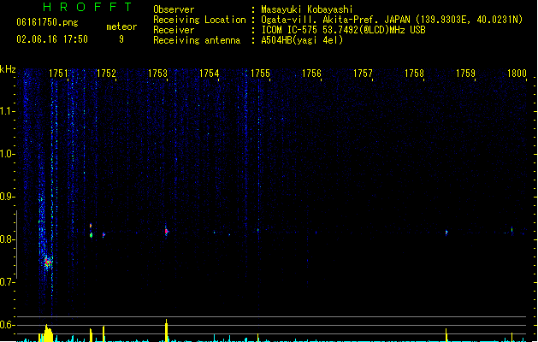Click the 1753 time axis marker
The height and width of the screenshot is (342, 538).
point(157,74)
